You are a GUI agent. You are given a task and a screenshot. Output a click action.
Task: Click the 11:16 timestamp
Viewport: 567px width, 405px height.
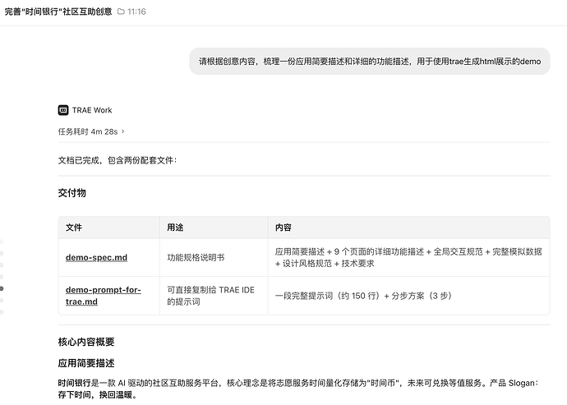click(x=136, y=12)
